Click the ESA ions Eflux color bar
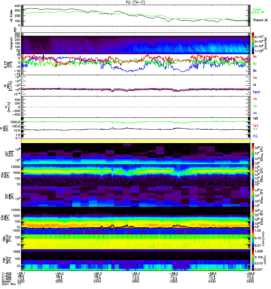The width and height of the screenshot is (271, 289). (x=253, y=175)
